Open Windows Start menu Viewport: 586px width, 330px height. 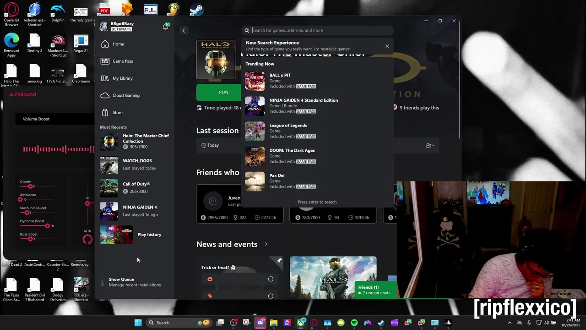point(138,323)
